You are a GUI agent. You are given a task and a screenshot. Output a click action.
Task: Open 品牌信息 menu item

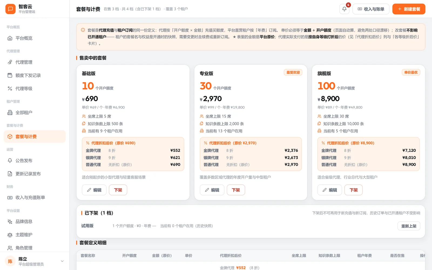pyautogui.click(x=35, y=222)
